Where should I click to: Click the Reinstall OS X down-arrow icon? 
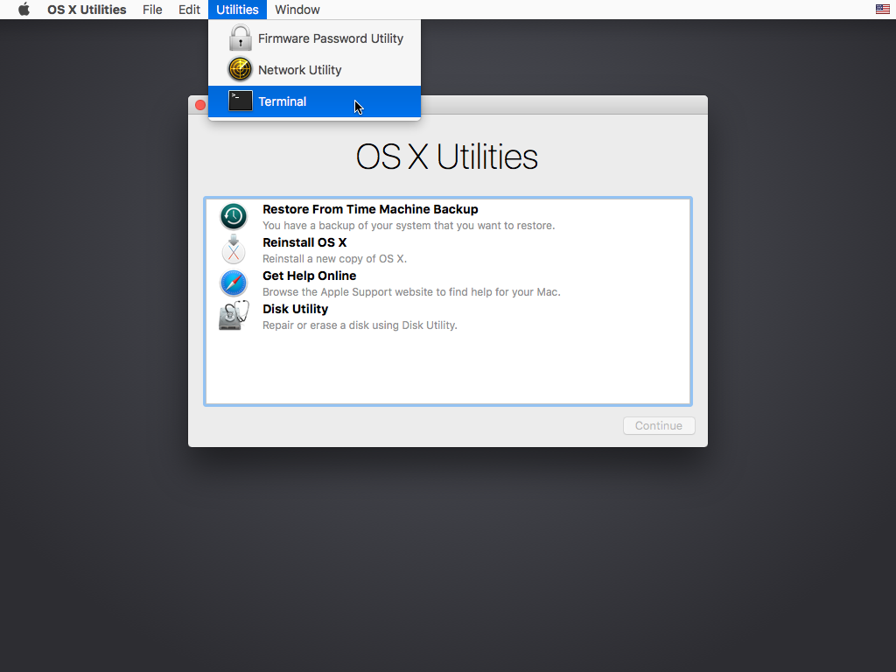click(x=233, y=249)
